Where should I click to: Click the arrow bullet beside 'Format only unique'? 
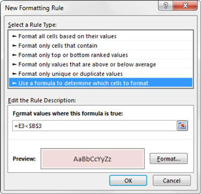click(x=14, y=74)
